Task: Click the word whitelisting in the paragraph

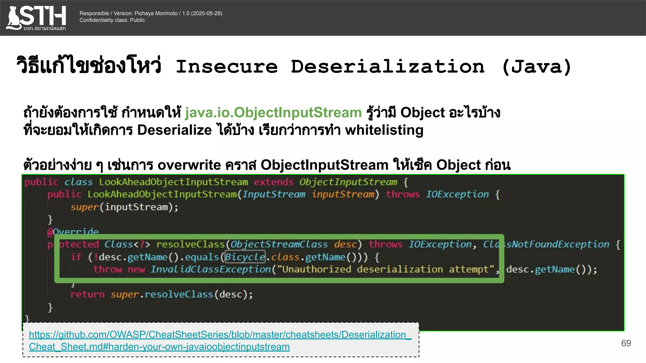Action: click(384, 130)
